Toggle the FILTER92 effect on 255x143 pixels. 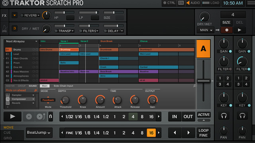pos(80,31)
